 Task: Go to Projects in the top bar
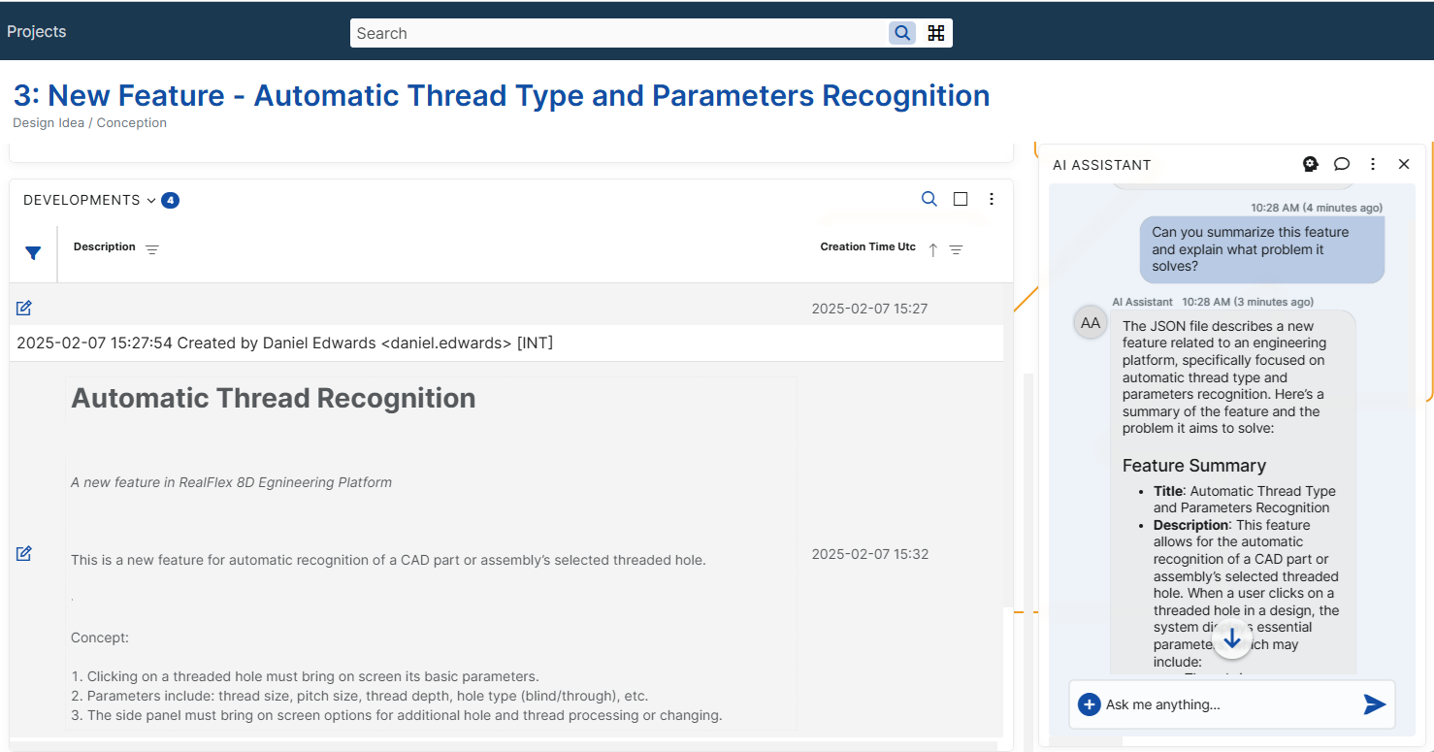[37, 32]
